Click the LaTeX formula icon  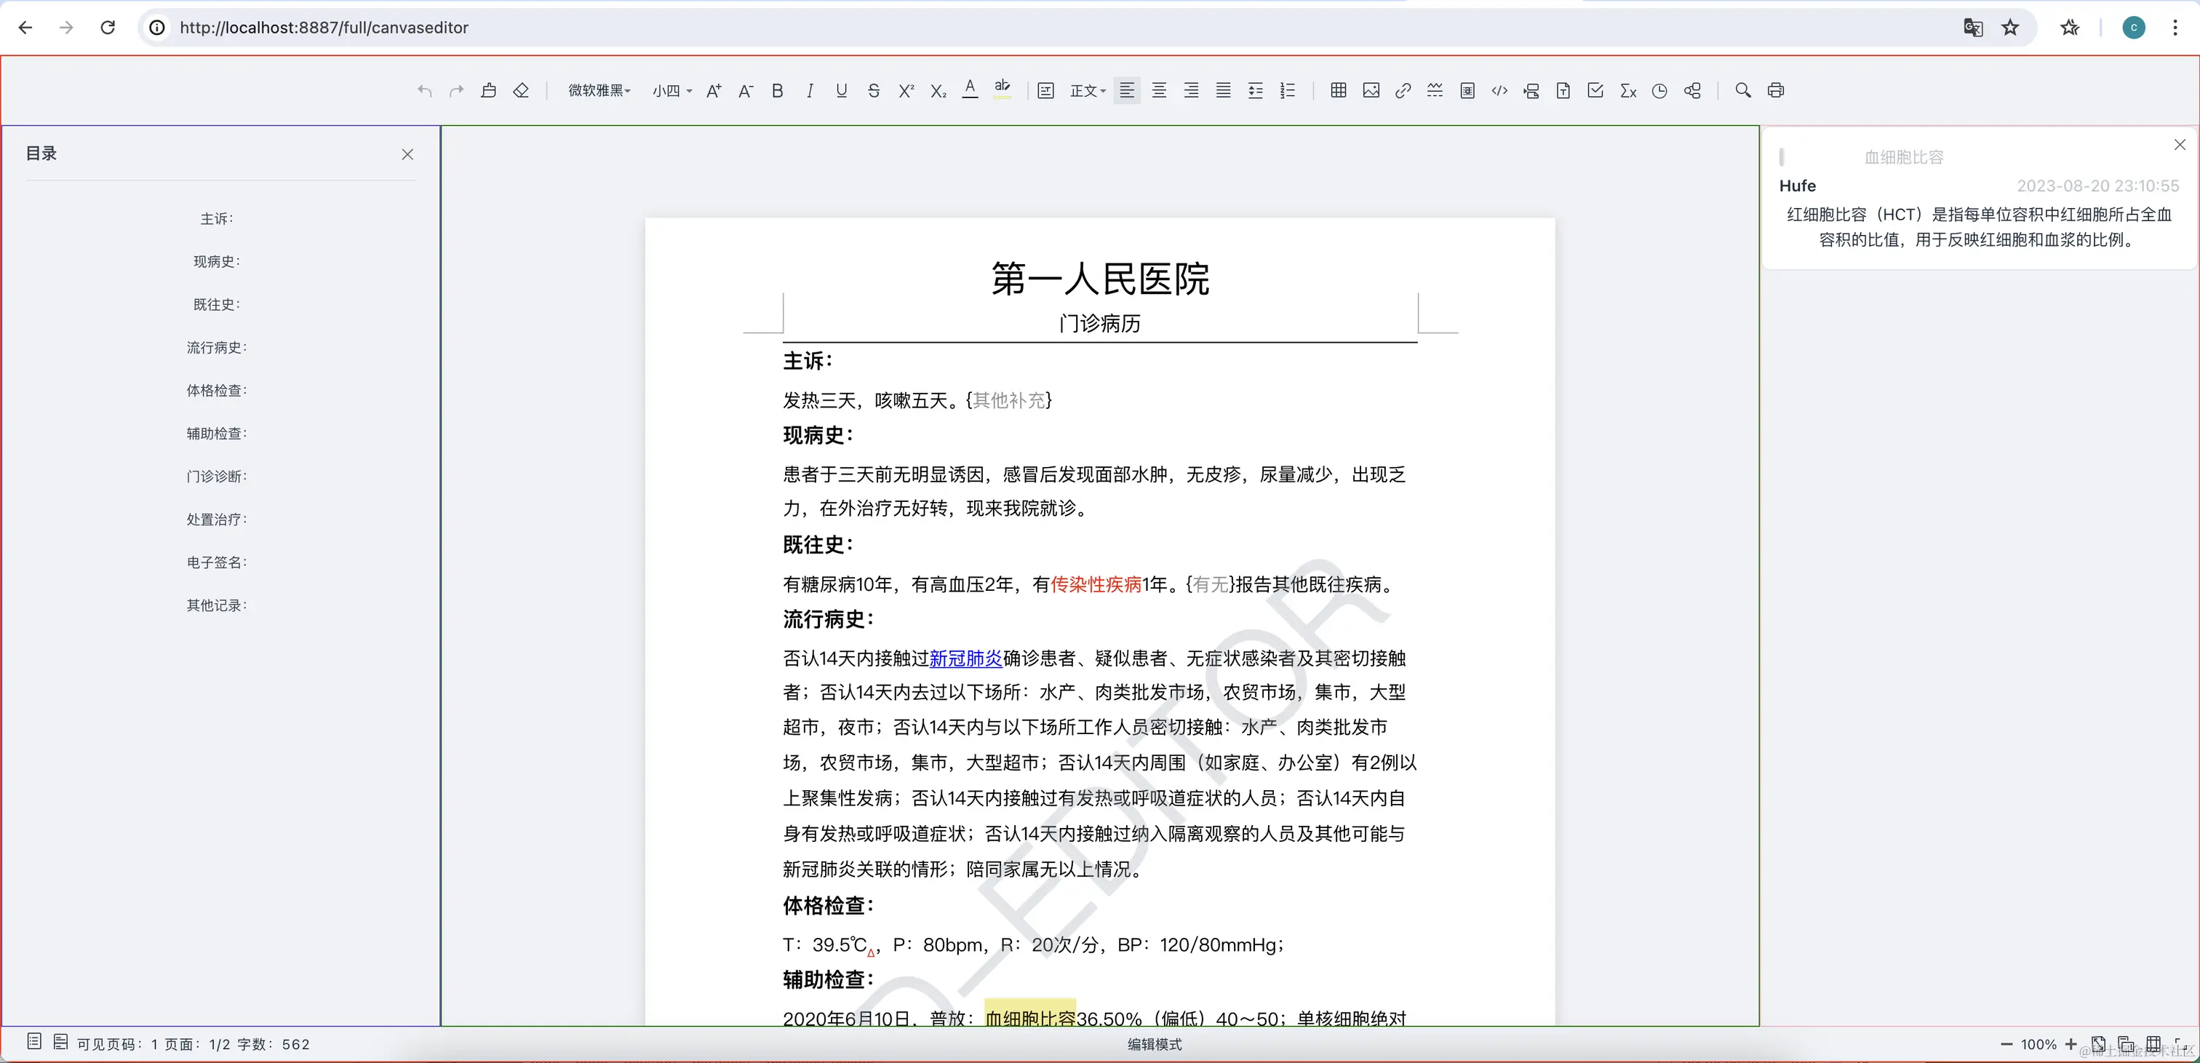[x=1627, y=90]
